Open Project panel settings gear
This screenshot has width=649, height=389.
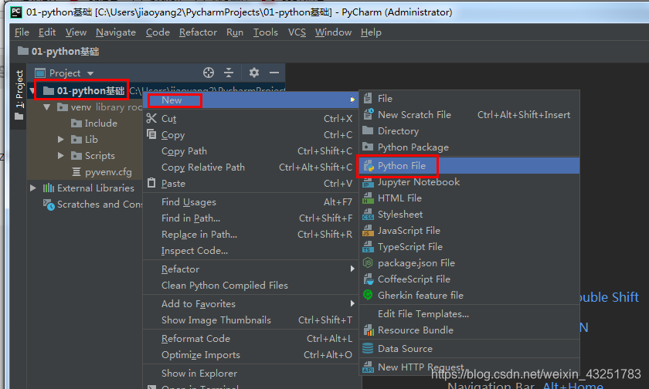click(253, 73)
